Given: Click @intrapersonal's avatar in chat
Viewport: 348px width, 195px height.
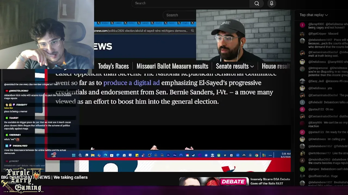Looking at the screenshot, I should coord(302,69).
